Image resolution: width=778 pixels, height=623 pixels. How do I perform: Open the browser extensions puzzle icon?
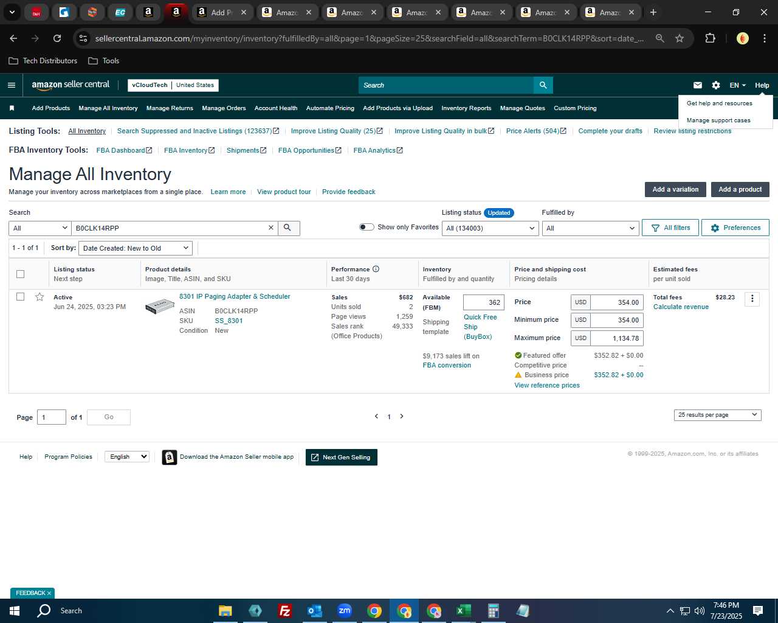(x=710, y=38)
